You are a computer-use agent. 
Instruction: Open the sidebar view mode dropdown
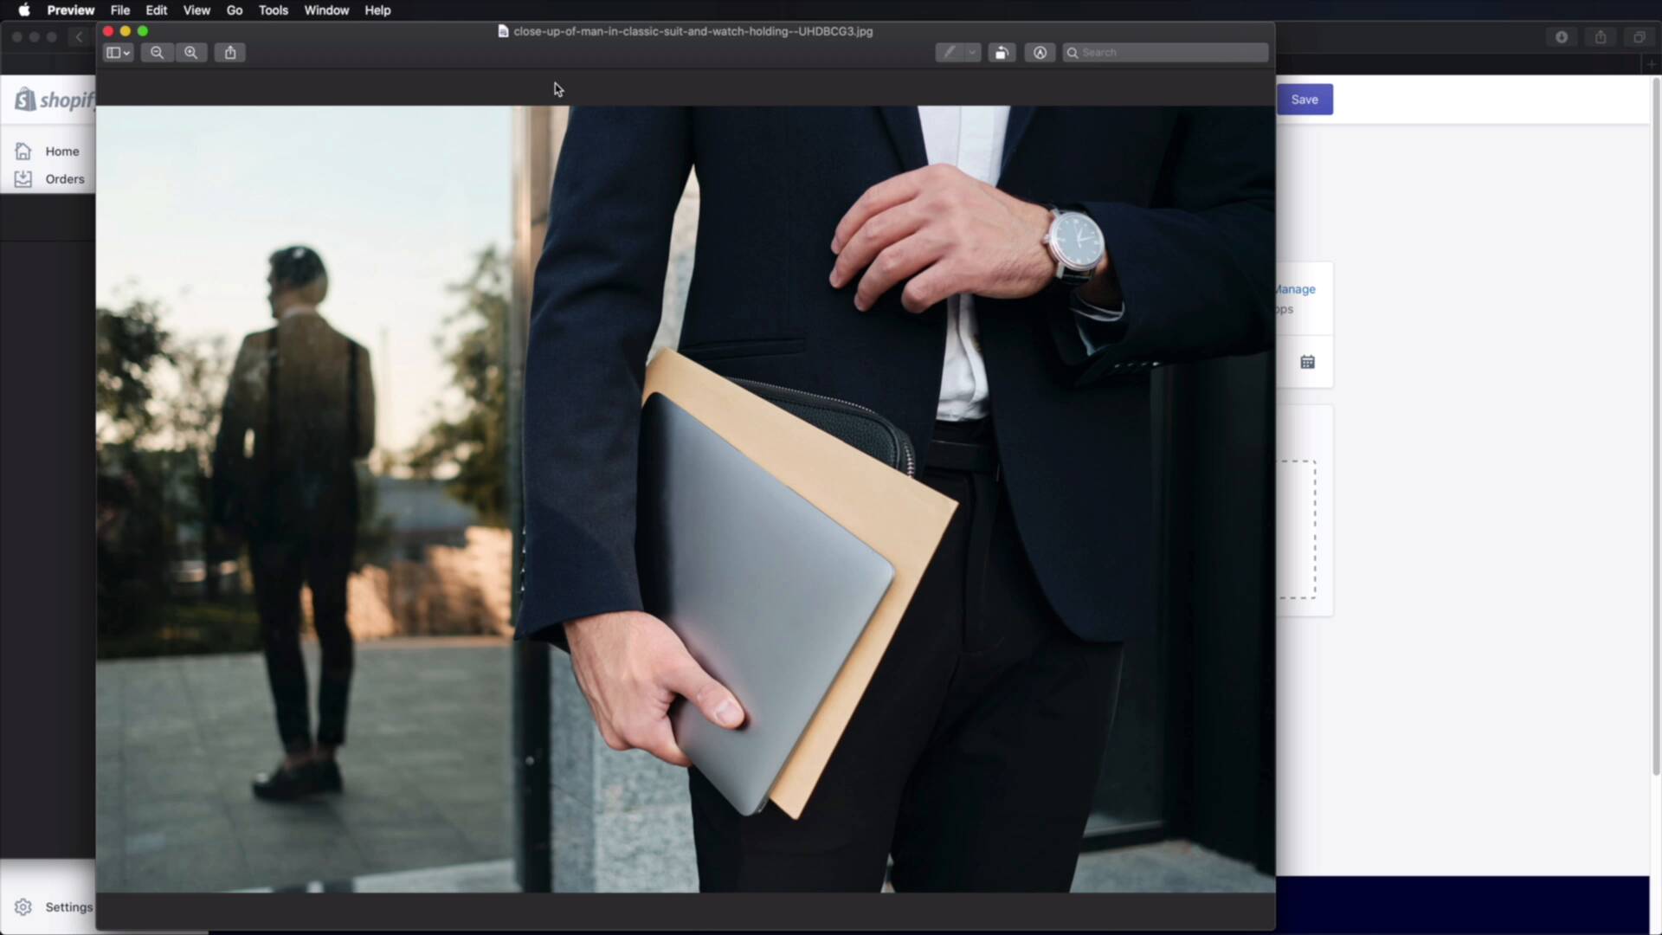point(118,53)
